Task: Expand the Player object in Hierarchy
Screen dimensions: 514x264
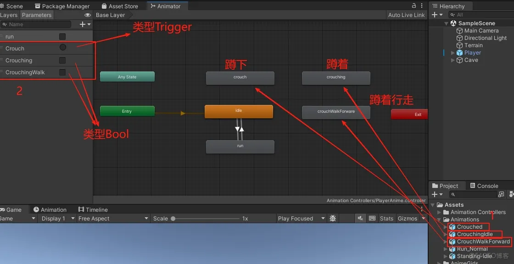Action: 453,53
